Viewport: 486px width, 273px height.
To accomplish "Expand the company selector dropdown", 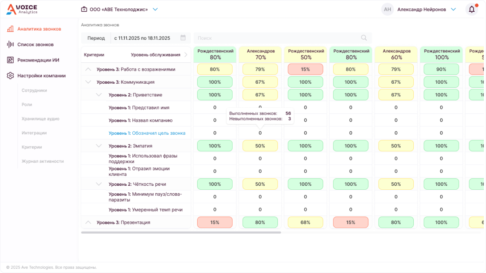I will click(x=155, y=9).
